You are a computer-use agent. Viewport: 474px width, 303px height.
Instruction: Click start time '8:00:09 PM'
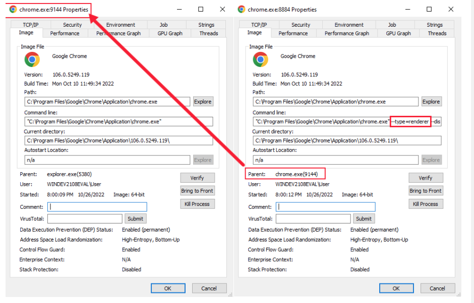pyautogui.click(x=60, y=195)
